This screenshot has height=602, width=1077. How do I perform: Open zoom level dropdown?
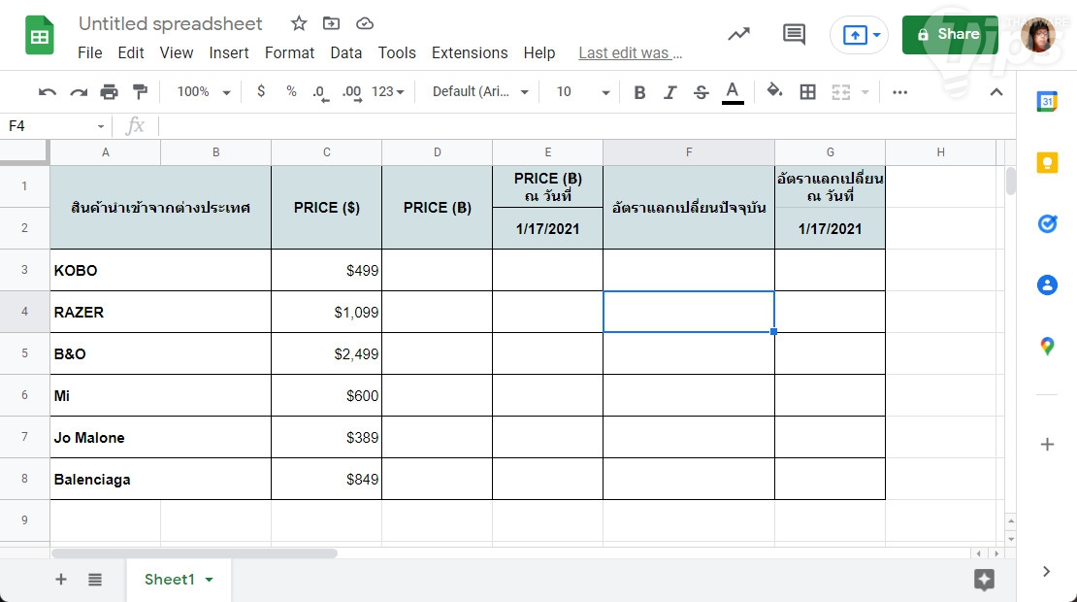pyautogui.click(x=204, y=91)
